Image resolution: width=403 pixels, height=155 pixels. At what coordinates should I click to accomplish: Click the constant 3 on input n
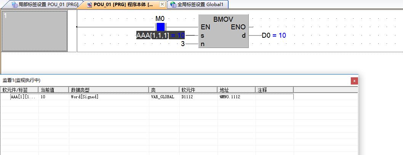(183, 44)
